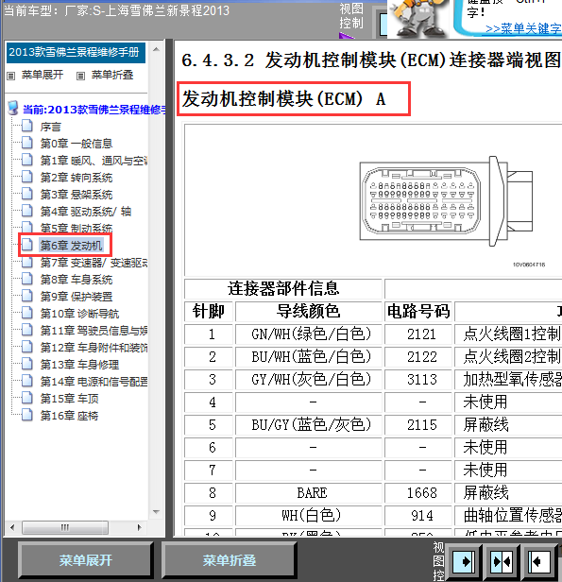Click the horizontal scrollbar right arrow

click(139, 527)
